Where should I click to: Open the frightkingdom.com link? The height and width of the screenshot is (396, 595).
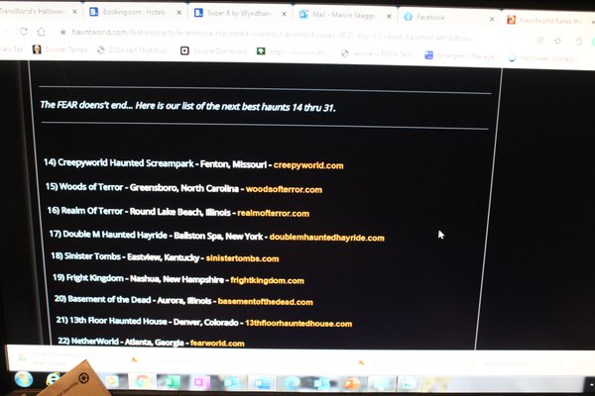point(267,280)
